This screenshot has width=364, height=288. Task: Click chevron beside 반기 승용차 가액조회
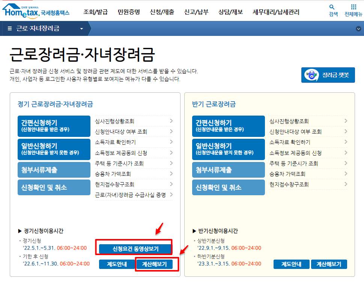[346, 174]
